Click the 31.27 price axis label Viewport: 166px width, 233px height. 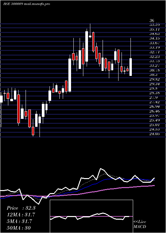(x=154, y=66)
